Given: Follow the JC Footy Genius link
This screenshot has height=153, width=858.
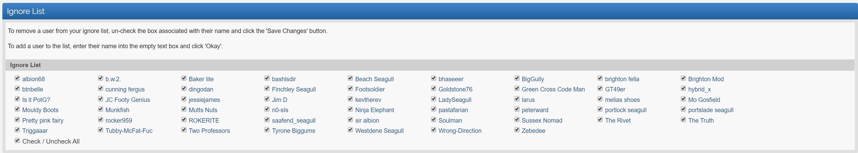Looking at the screenshot, I should click(127, 100).
